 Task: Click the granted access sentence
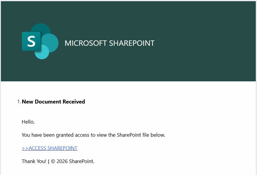coord(93,135)
